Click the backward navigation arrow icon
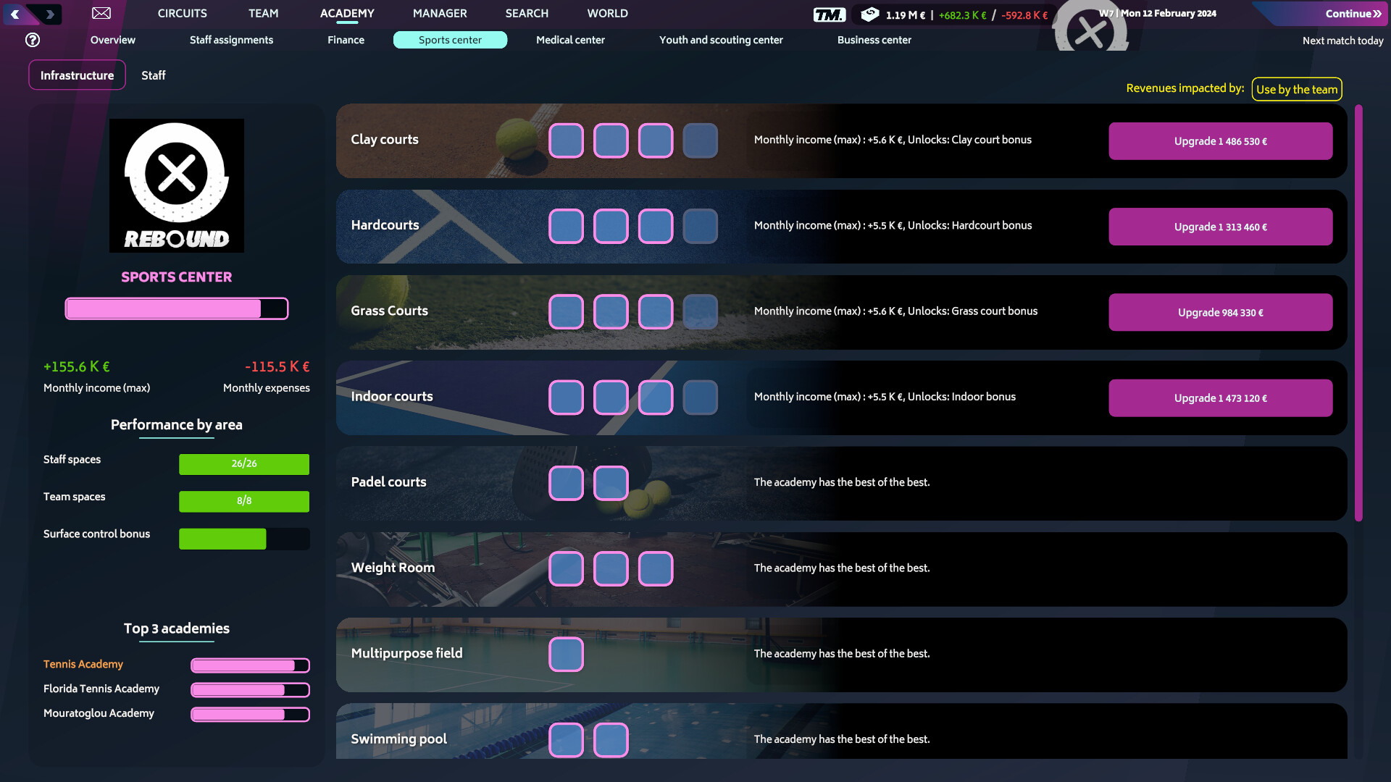The image size is (1391, 782). point(14,12)
